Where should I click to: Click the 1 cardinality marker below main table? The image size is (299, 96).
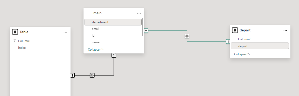pyautogui.click(x=114, y=55)
